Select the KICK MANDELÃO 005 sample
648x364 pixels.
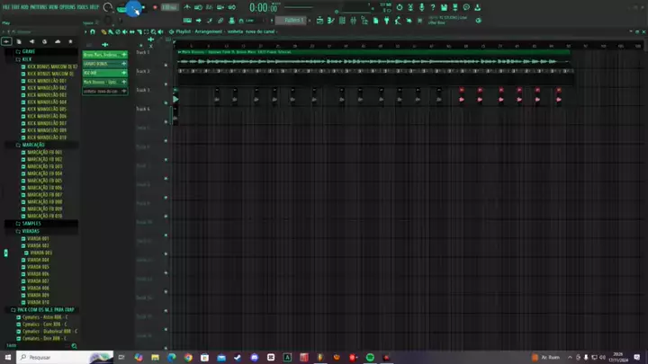(x=45, y=109)
